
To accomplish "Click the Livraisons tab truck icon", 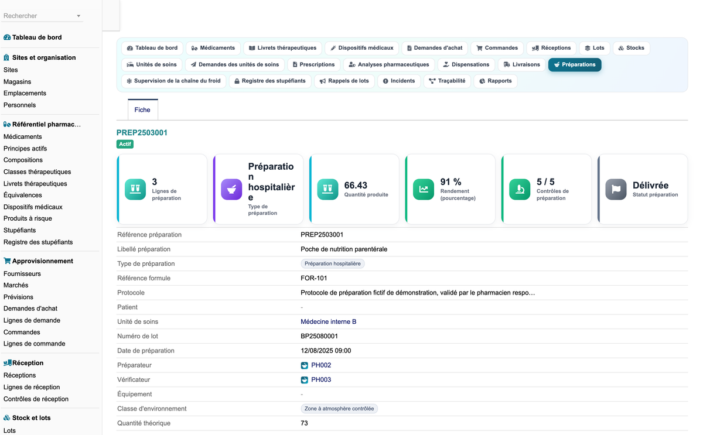I will point(507,64).
